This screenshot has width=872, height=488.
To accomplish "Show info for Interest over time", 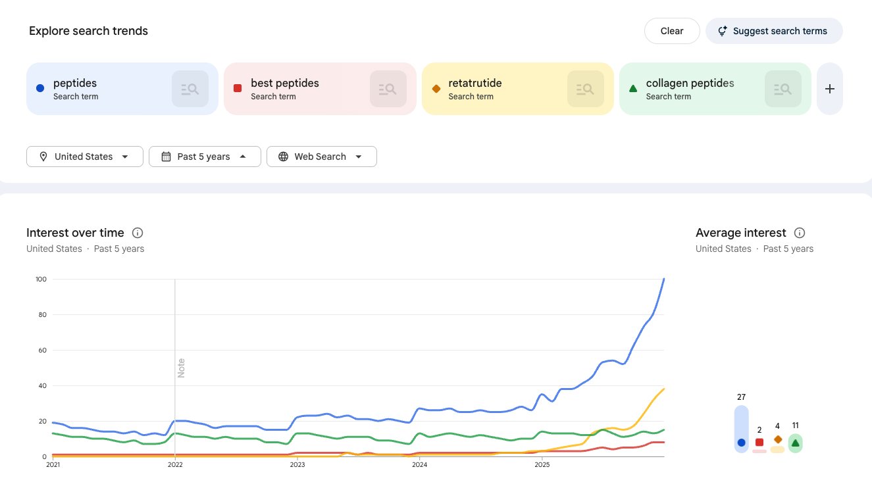I will (x=138, y=233).
